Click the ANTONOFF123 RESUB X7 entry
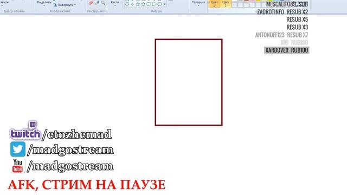This screenshot has height=195, width=347. tap(281, 35)
